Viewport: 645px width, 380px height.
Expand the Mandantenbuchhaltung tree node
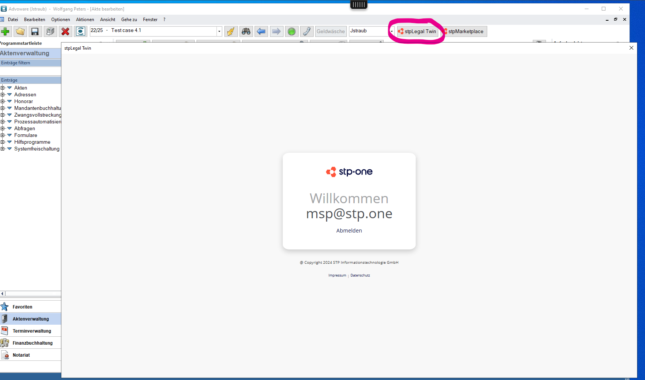click(x=3, y=108)
